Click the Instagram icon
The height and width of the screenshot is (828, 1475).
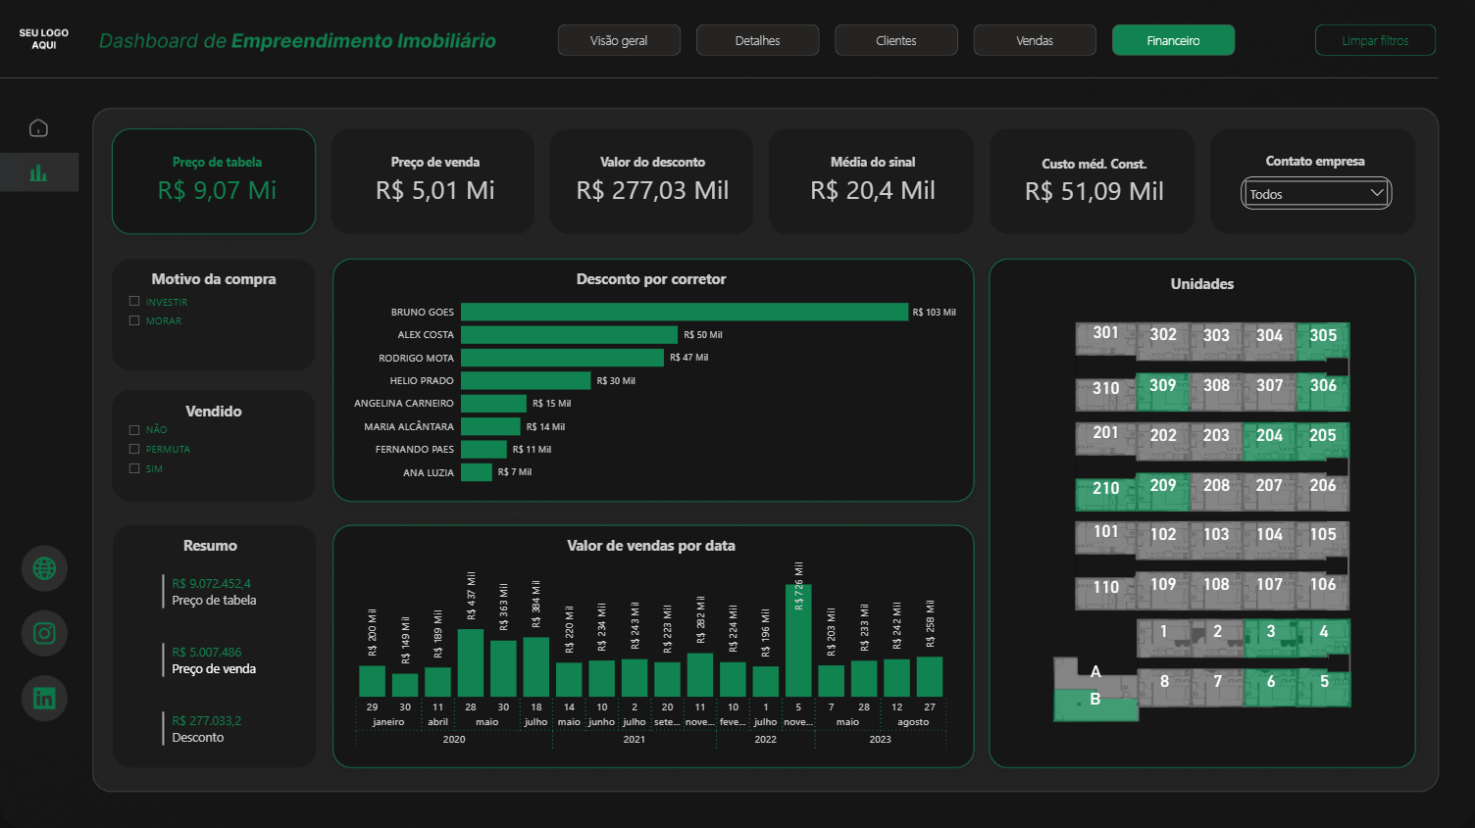pyautogui.click(x=44, y=633)
